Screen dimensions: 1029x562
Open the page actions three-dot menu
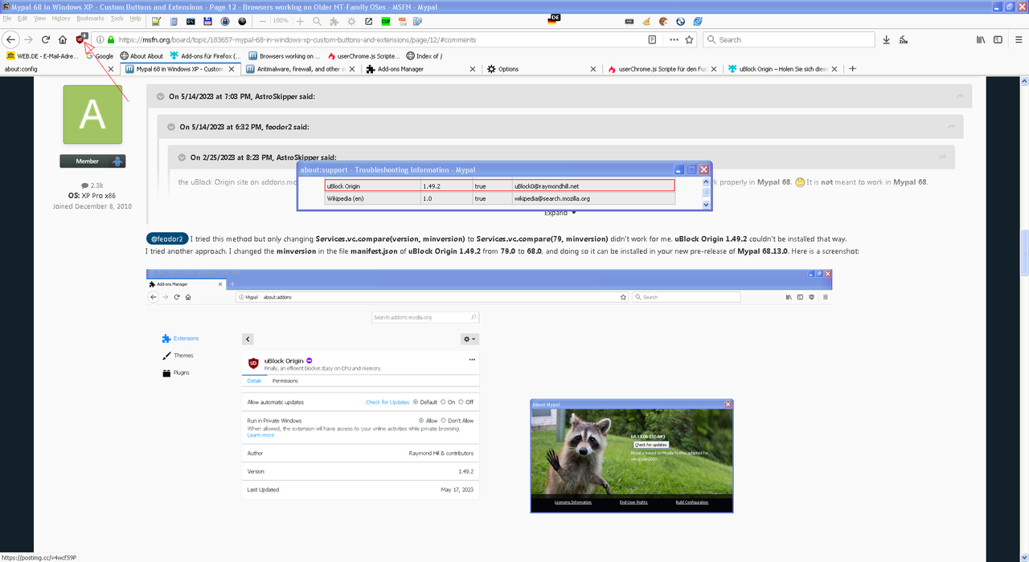(x=674, y=39)
